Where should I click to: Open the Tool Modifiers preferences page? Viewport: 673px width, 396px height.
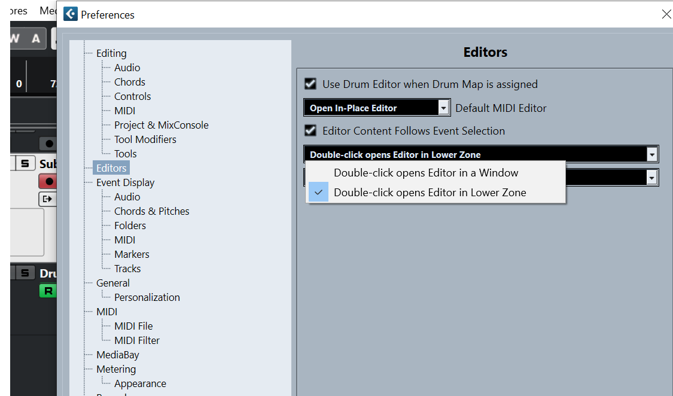point(145,139)
